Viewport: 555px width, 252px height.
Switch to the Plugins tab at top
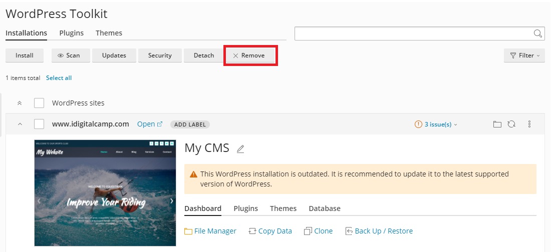click(x=71, y=33)
